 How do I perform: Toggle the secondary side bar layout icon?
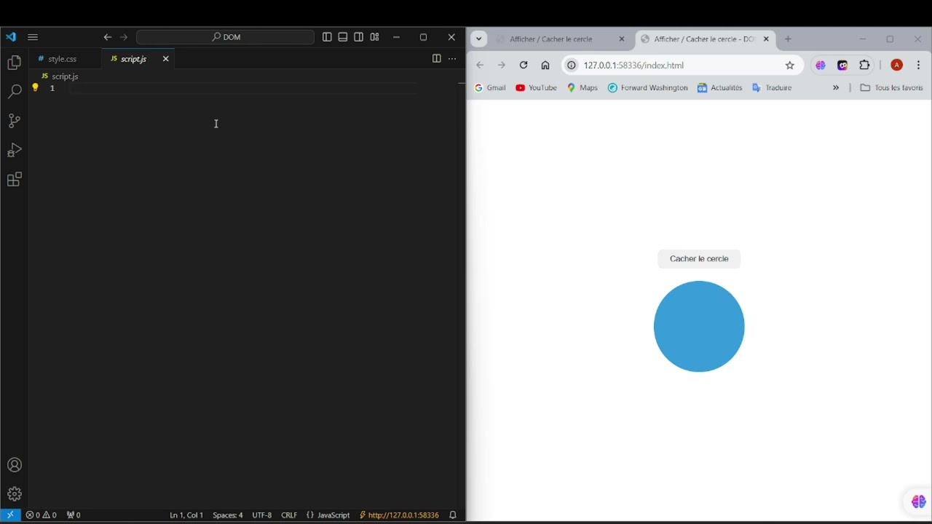point(359,37)
